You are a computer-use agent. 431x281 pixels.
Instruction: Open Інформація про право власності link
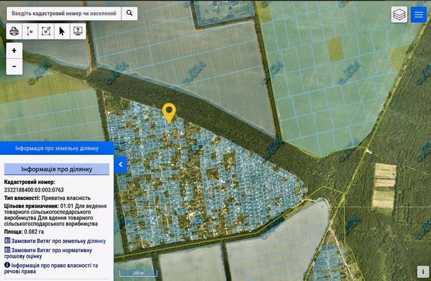click(51, 268)
